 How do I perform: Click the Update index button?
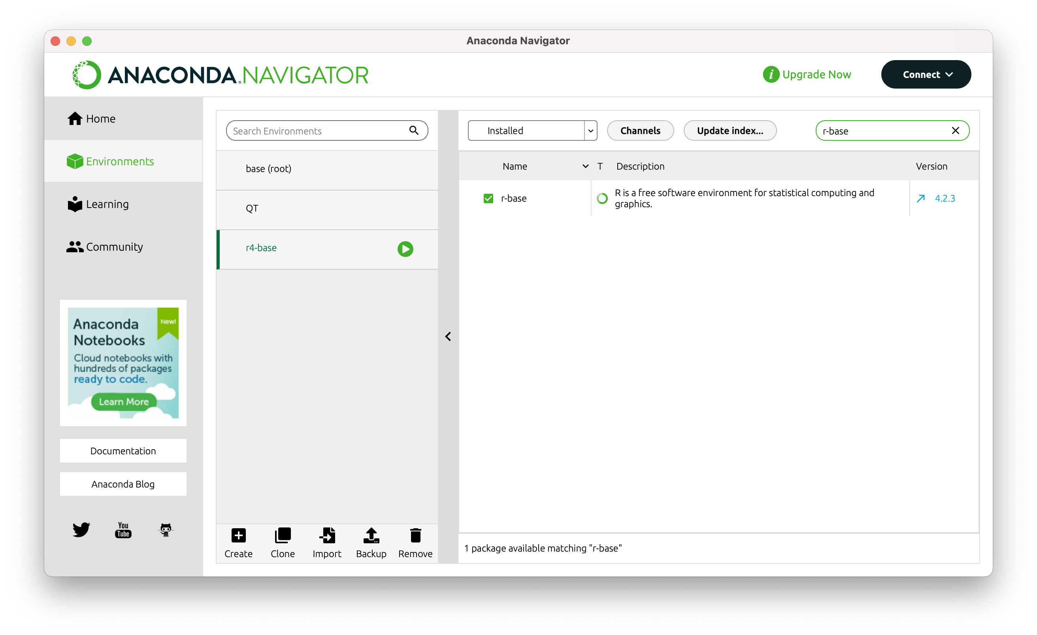pyautogui.click(x=730, y=130)
